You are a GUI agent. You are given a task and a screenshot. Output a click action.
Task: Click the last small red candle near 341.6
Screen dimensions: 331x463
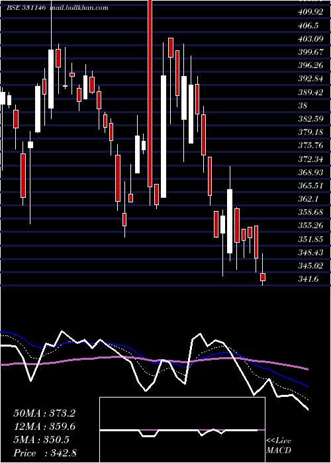coord(263,277)
